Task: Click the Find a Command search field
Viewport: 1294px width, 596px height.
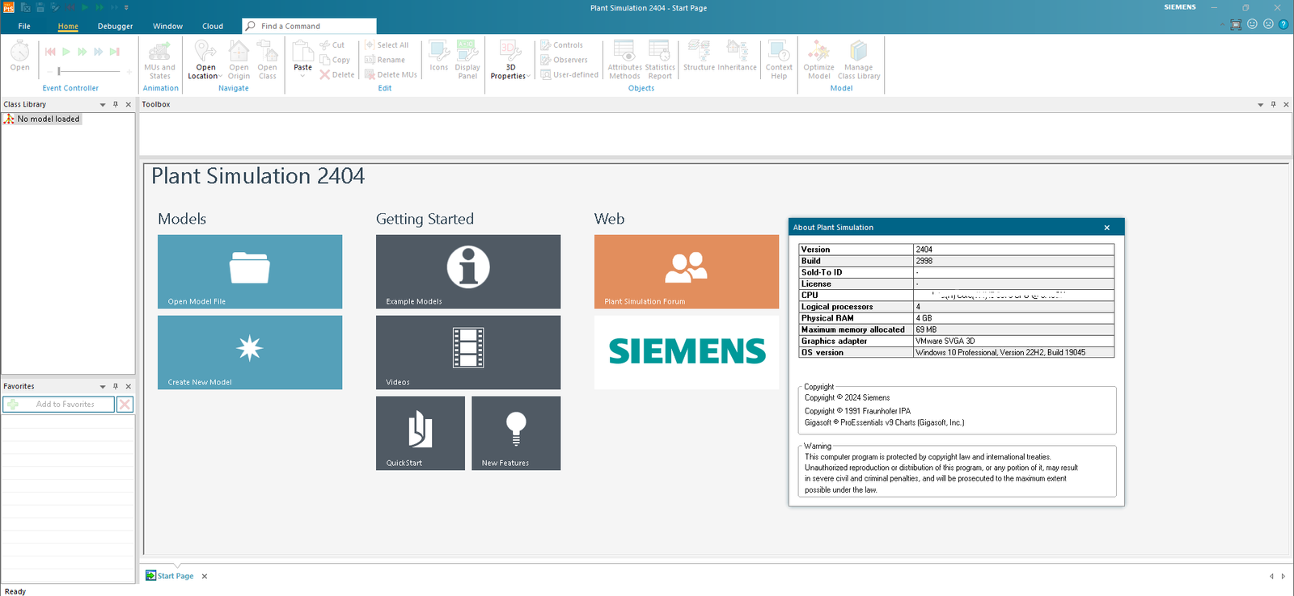Action: [x=315, y=26]
